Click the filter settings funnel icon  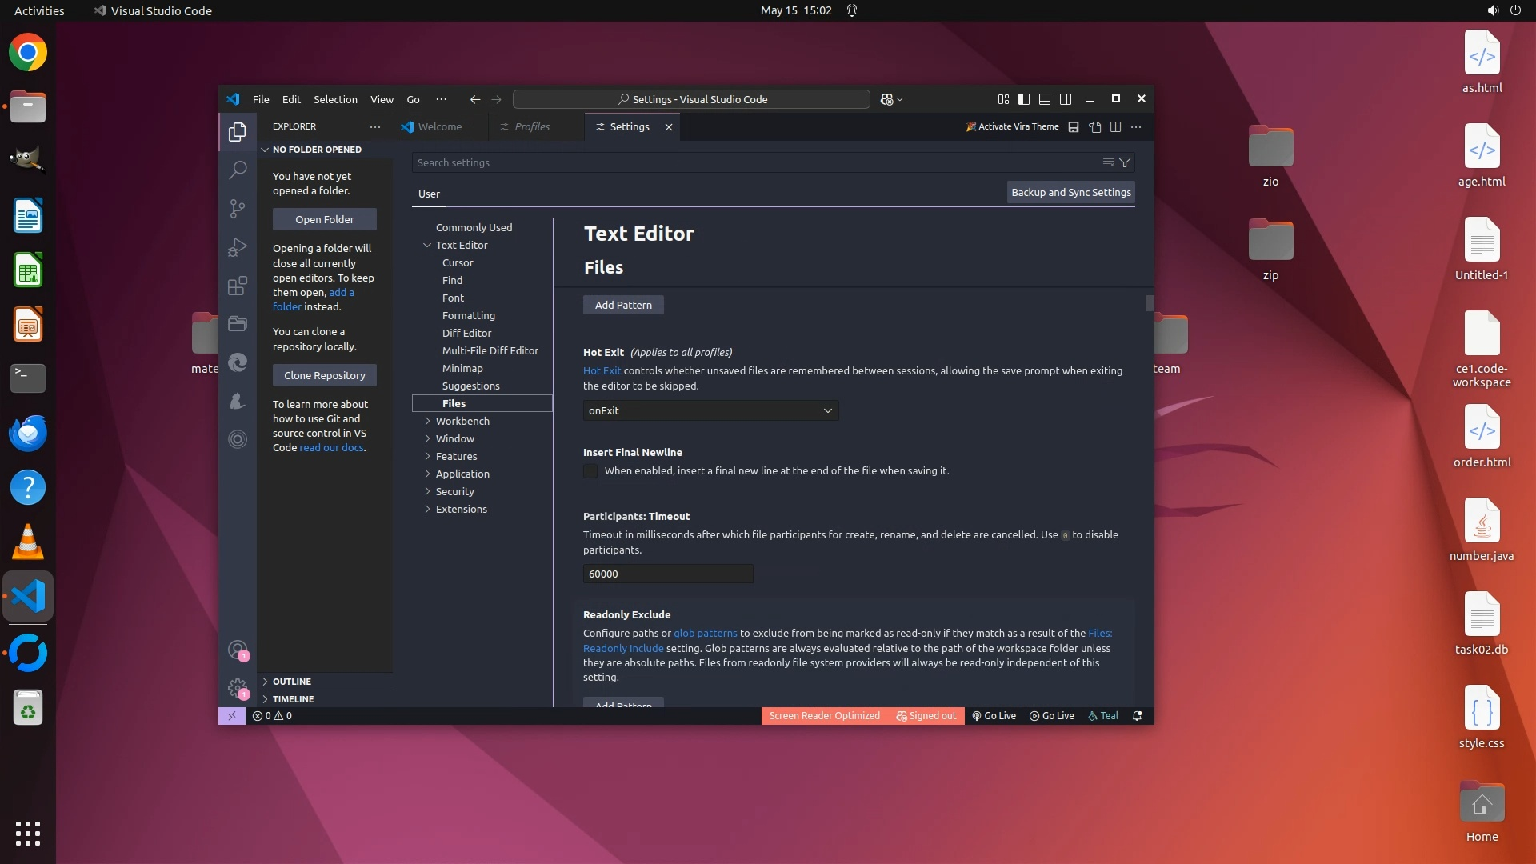[x=1125, y=162]
